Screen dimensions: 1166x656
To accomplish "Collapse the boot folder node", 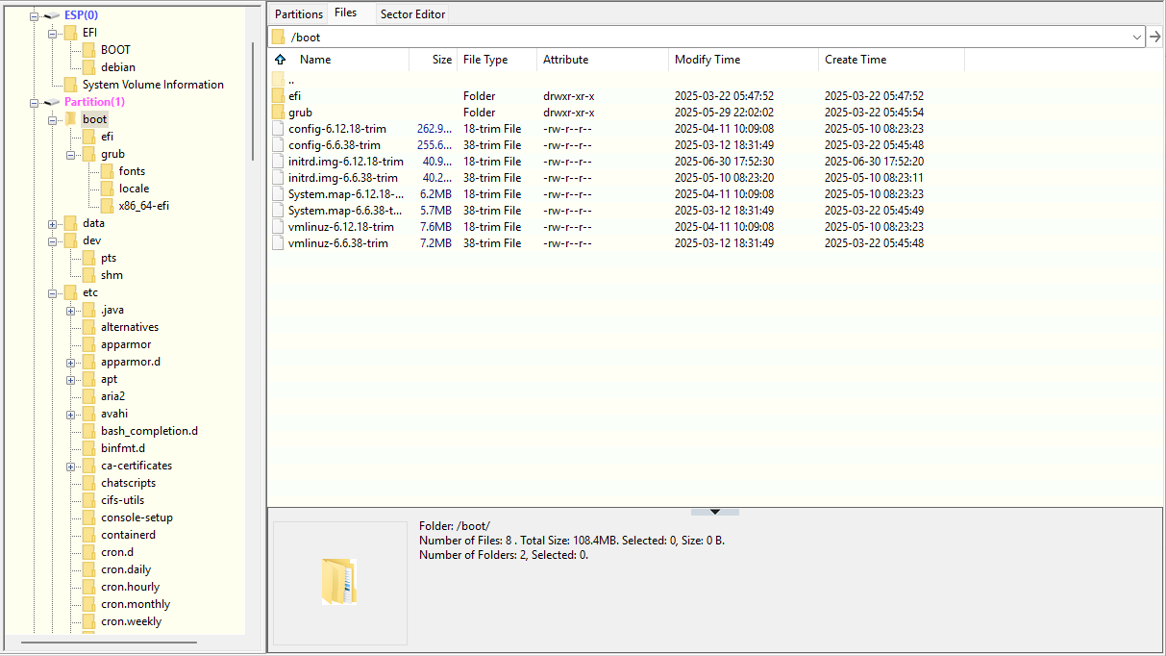I will pos(52,119).
